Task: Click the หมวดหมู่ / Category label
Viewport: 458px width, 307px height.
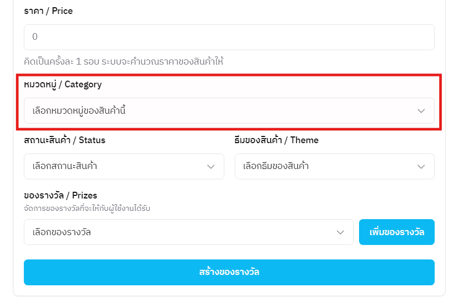Action: (63, 84)
